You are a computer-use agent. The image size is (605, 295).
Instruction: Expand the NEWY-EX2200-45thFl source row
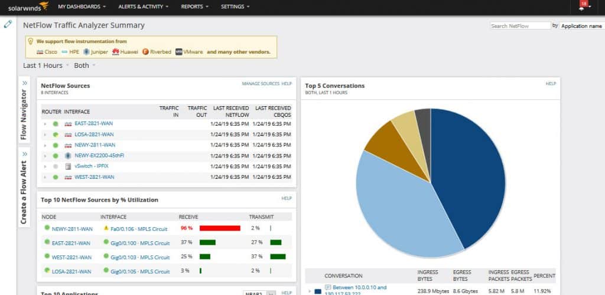(45, 156)
